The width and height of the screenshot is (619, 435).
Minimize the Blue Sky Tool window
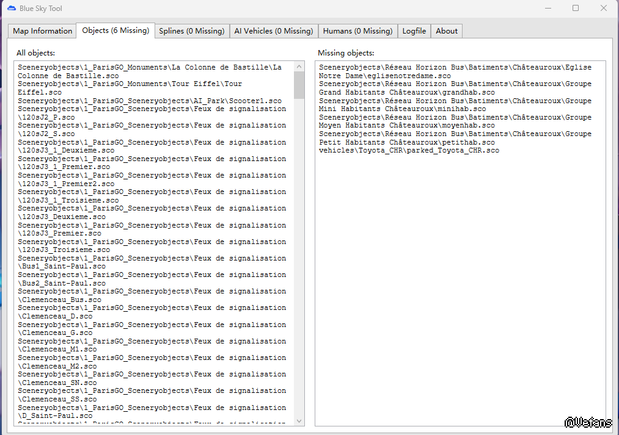pos(548,9)
